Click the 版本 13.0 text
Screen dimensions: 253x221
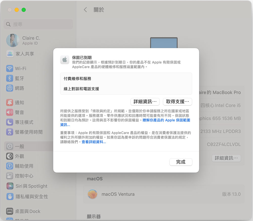click(231, 194)
